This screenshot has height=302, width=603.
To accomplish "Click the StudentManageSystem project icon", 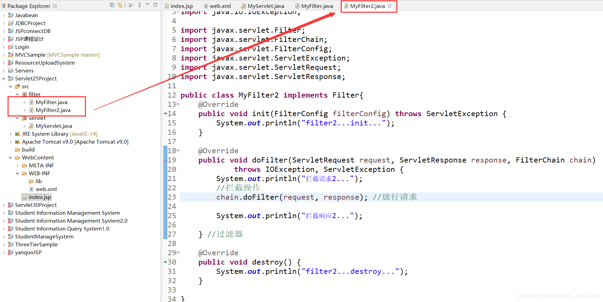I will (11, 236).
